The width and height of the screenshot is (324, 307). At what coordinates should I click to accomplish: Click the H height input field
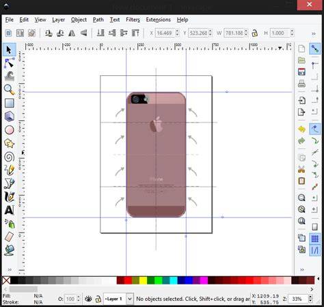(280, 34)
